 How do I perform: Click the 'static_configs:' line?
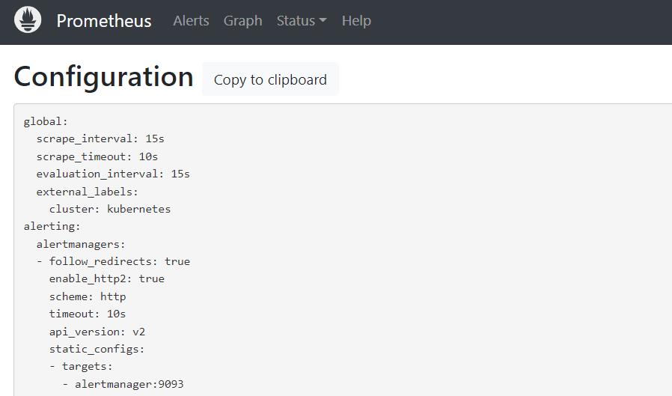point(97,350)
